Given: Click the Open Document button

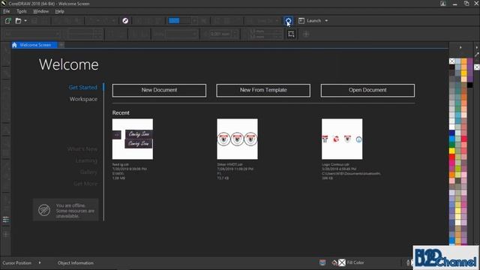Looking at the screenshot, I should (x=367, y=90).
